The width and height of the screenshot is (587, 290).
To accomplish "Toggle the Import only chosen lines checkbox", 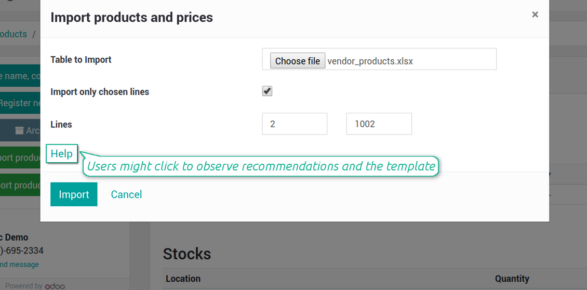I will coord(267,91).
